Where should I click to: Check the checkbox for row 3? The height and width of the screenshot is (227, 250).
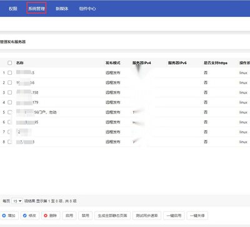tap(10, 92)
